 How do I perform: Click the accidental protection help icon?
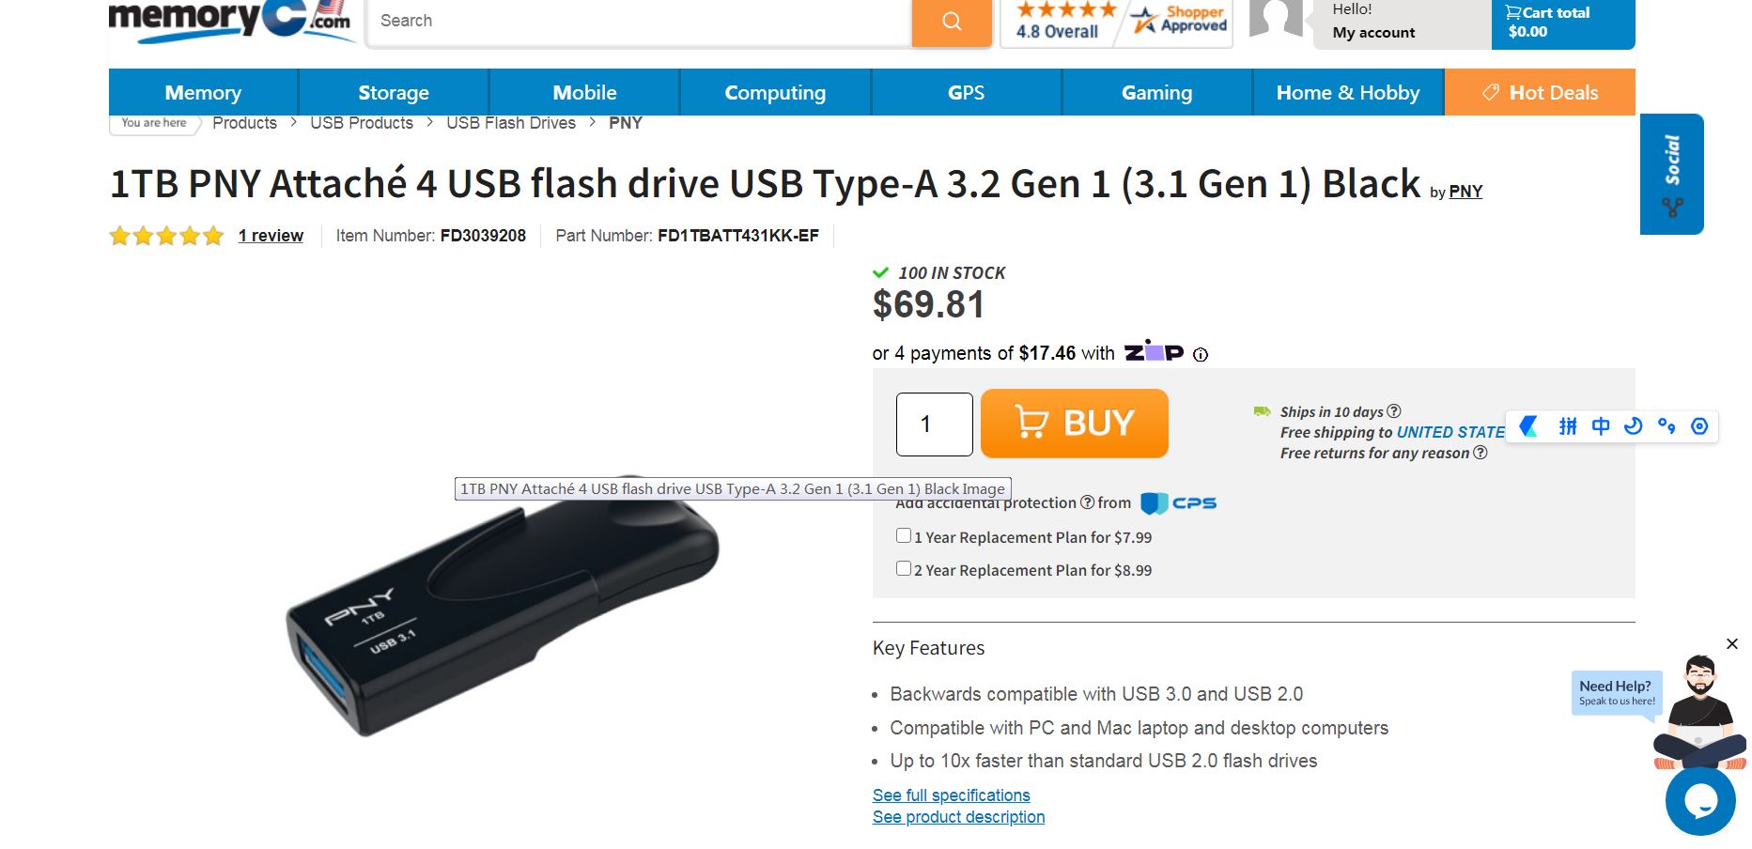pos(1088,502)
